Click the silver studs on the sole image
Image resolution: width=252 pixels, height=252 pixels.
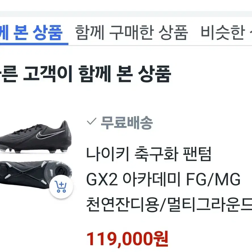[44, 164]
